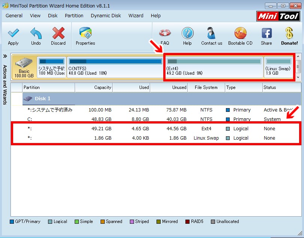Screen dimensions: 304x238
Task: Click the app icon in the title bar
Action: point(5,5)
